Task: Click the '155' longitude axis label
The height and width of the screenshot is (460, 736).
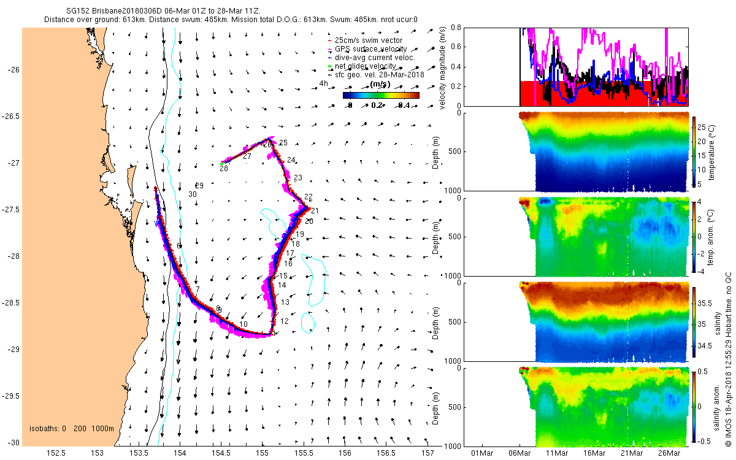Action: (263, 454)
